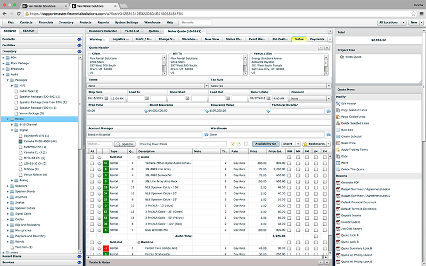Click the Copy Selected Lines icon
Image resolution: width=426 pixels, height=266 pixels.
[338, 110]
